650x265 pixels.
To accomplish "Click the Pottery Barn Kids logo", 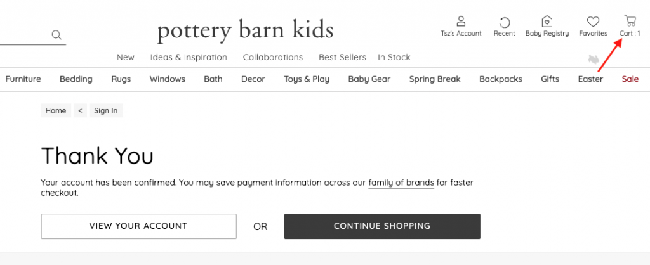I will click(x=245, y=30).
